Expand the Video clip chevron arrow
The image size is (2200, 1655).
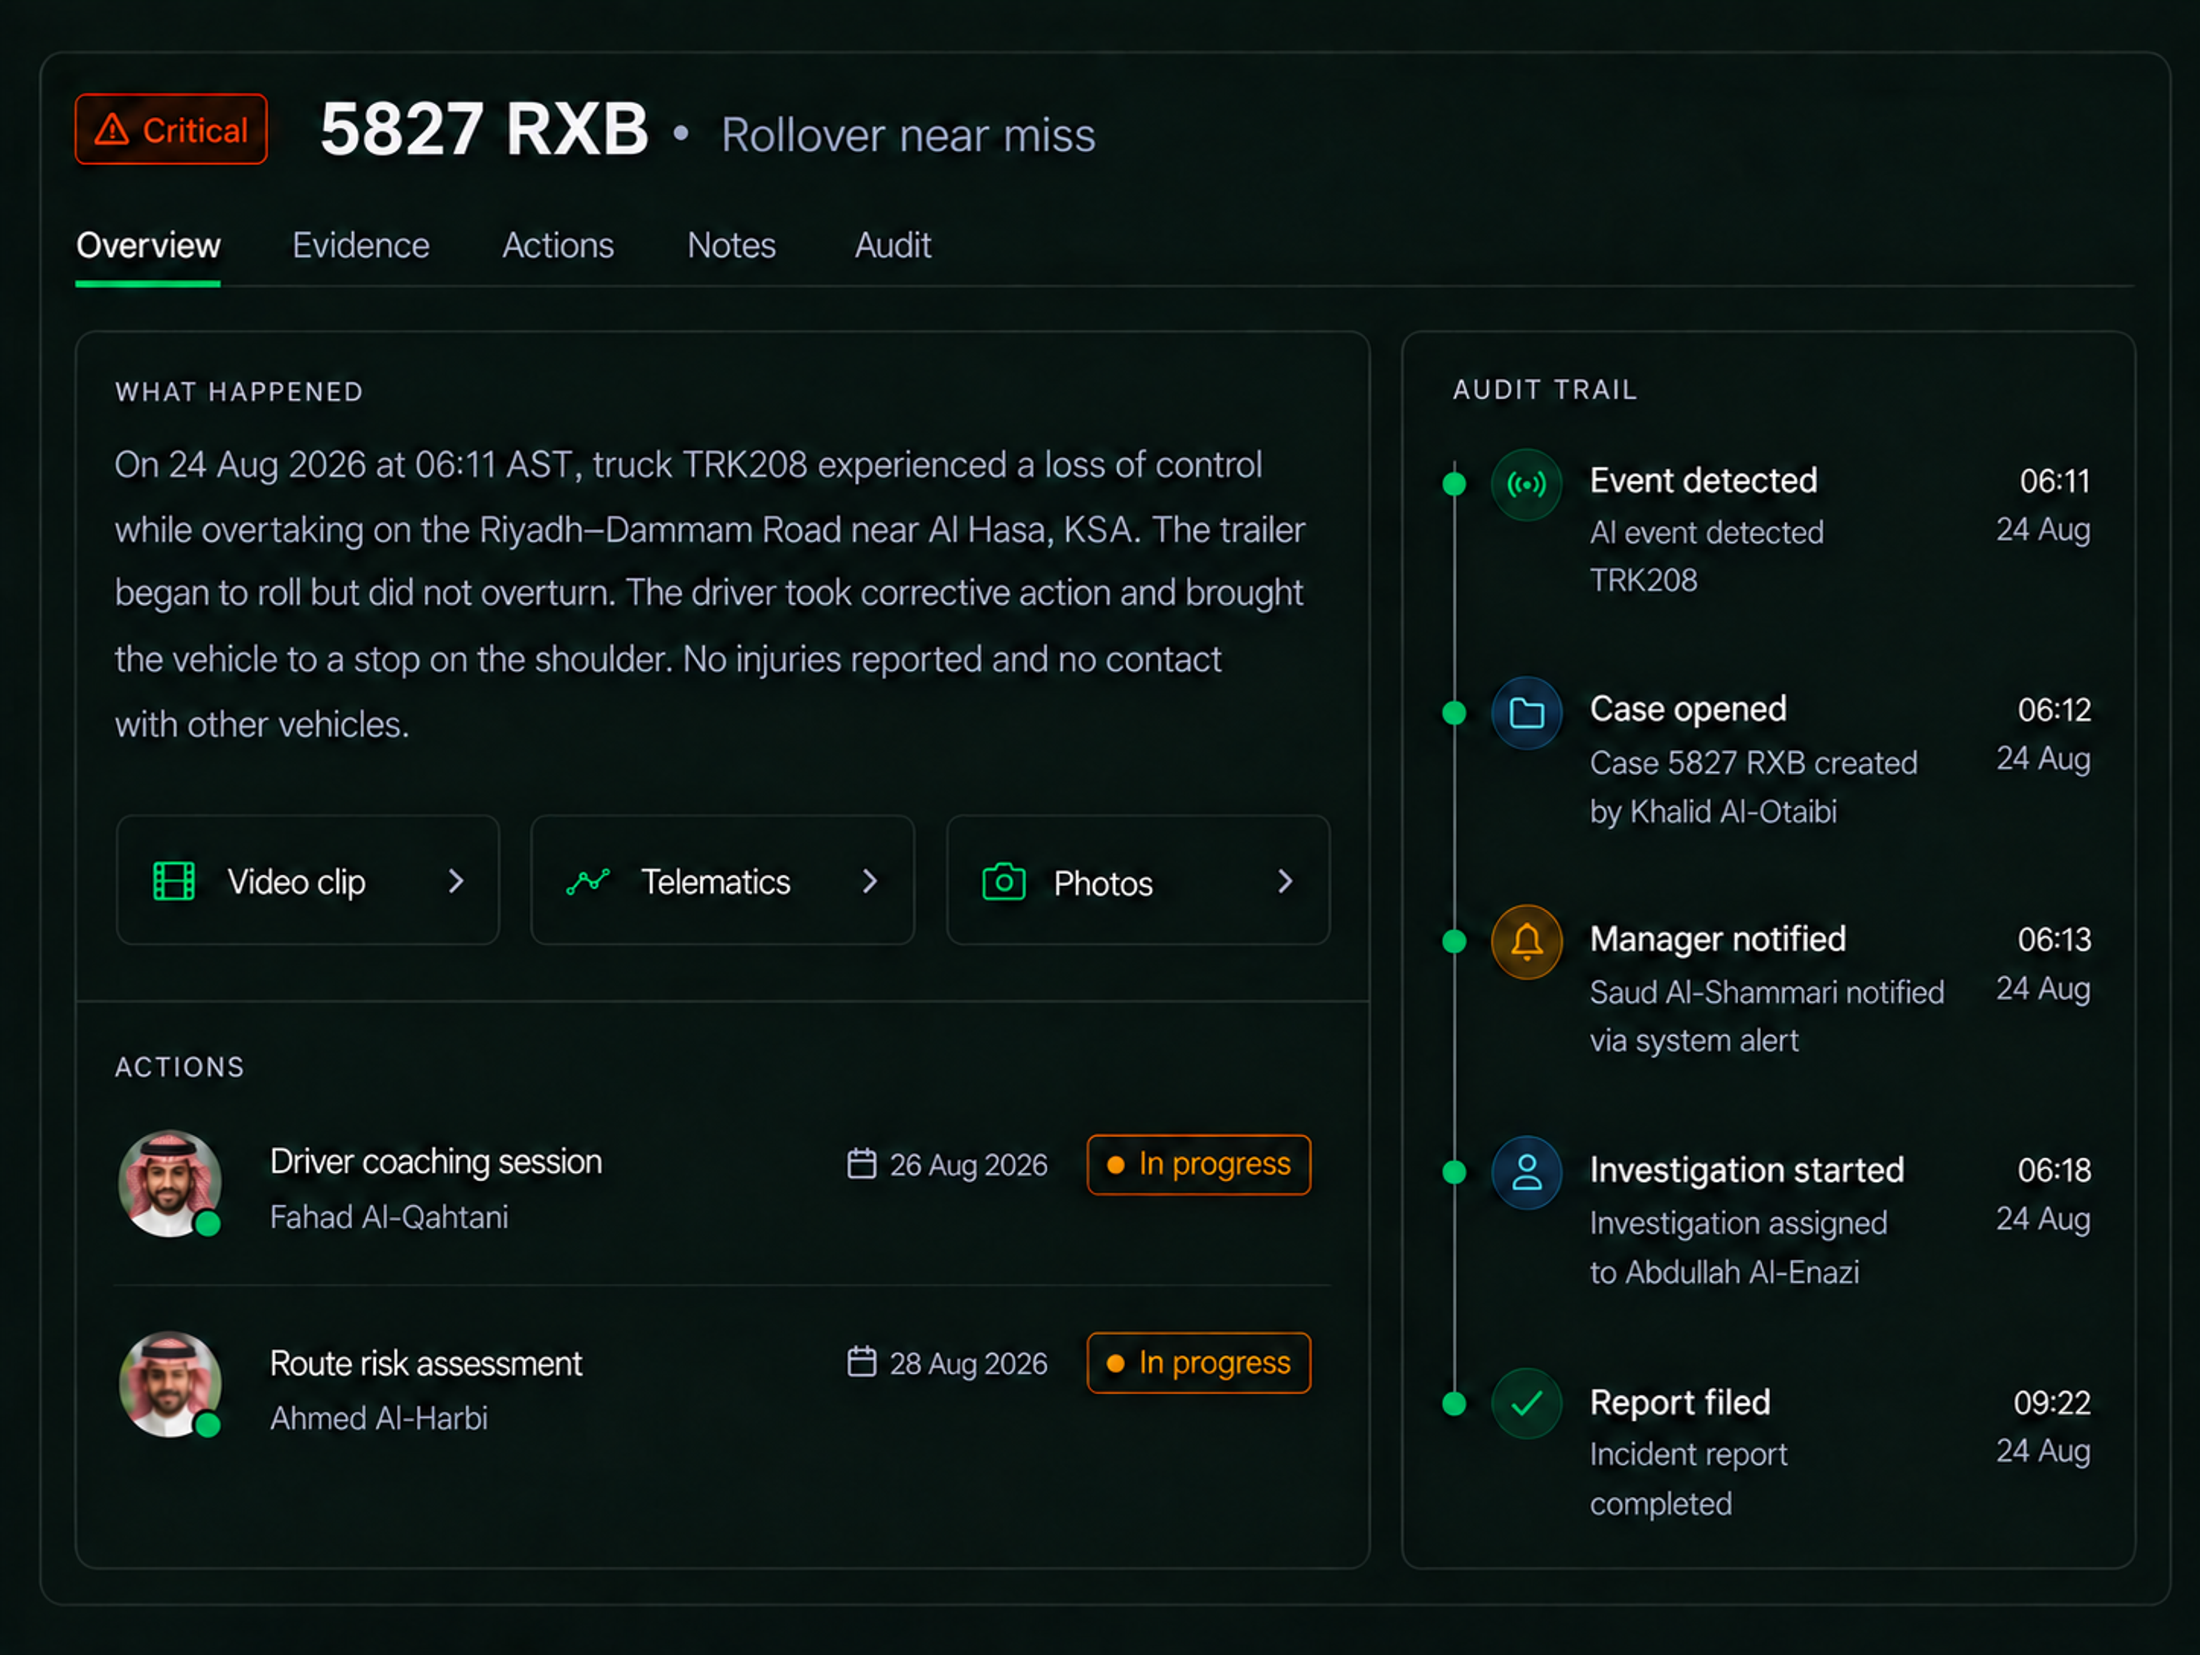pyautogui.click(x=455, y=881)
